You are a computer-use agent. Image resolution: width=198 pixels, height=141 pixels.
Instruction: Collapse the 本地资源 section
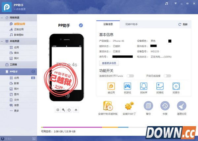[2, 41]
